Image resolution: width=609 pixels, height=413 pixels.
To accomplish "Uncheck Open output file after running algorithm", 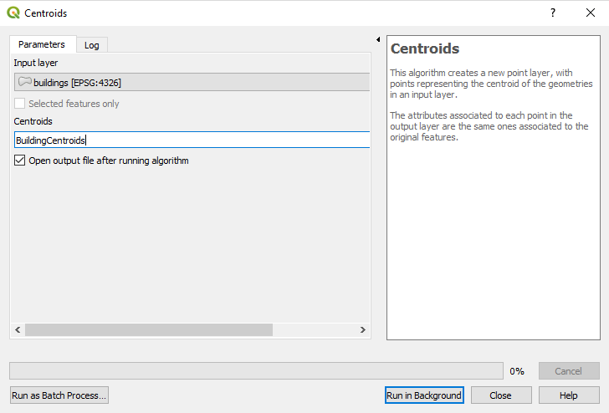I will pyautogui.click(x=20, y=161).
